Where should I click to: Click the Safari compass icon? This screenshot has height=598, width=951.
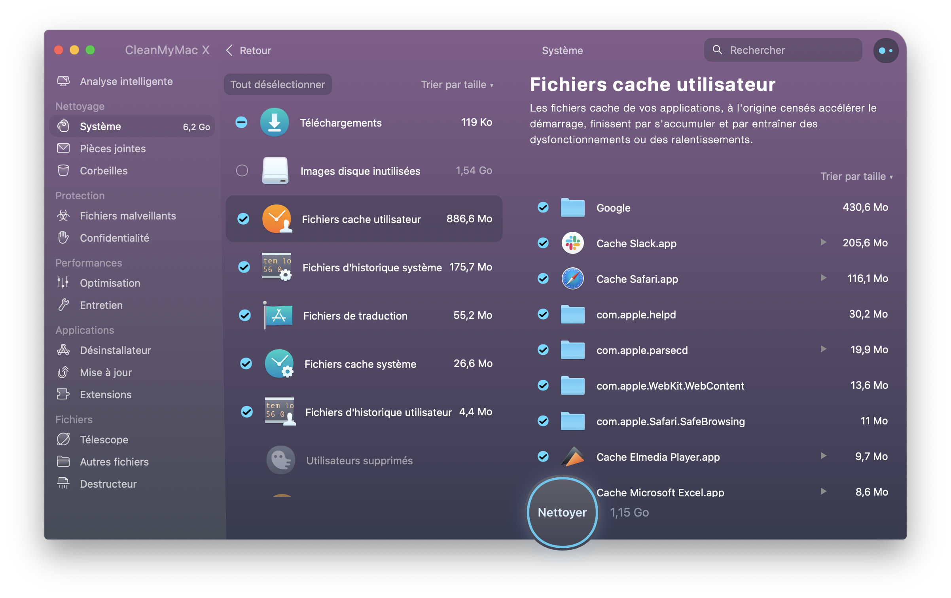coord(573,278)
